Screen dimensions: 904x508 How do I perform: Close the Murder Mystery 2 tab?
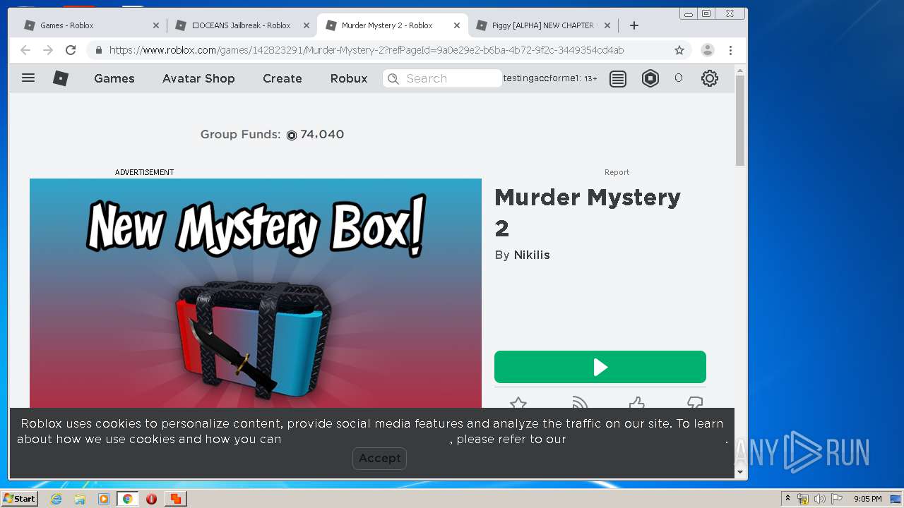[x=457, y=25]
